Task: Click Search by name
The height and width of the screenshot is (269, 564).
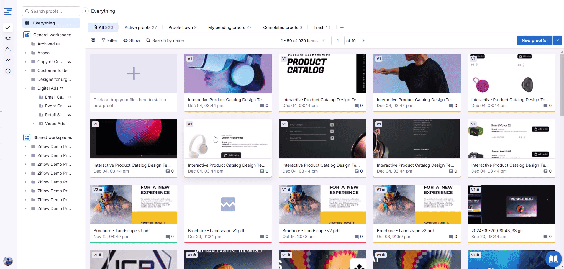Action: [x=165, y=40]
